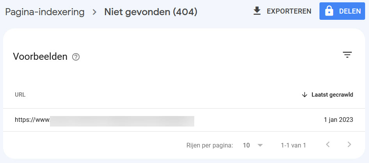Click breadcrumb chevron after Pagina-indexering
This screenshot has width=369, height=163.
[x=95, y=12]
